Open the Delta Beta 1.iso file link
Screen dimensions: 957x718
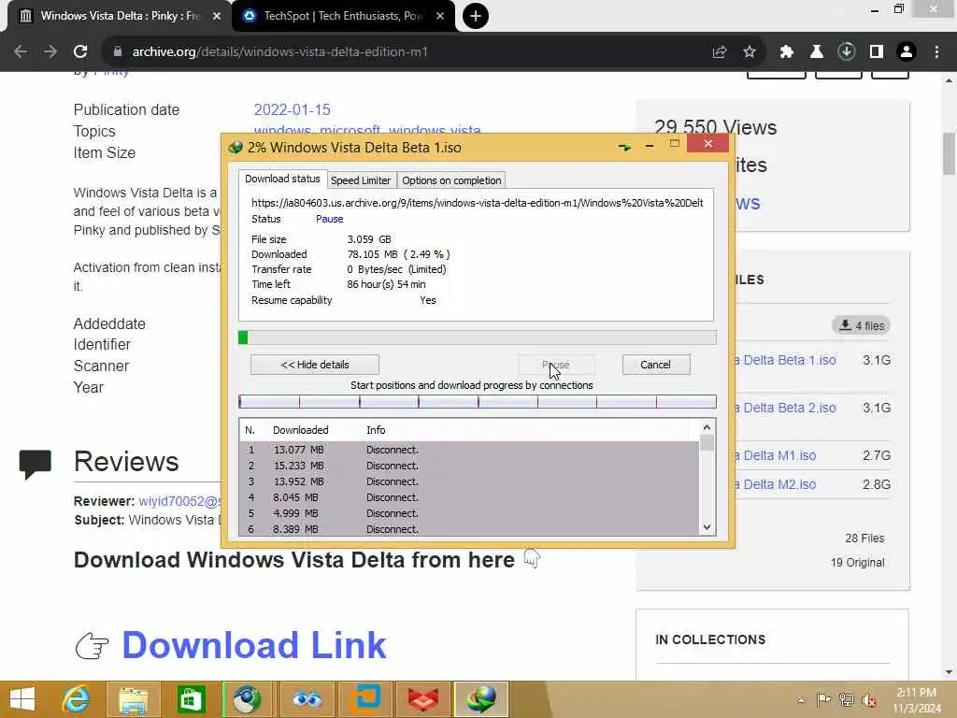click(785, 360)
